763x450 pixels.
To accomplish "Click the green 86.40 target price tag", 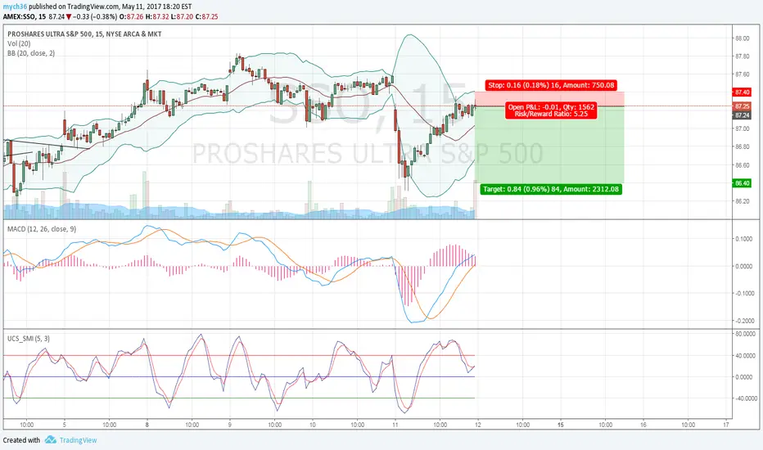I will pos(742,183).
